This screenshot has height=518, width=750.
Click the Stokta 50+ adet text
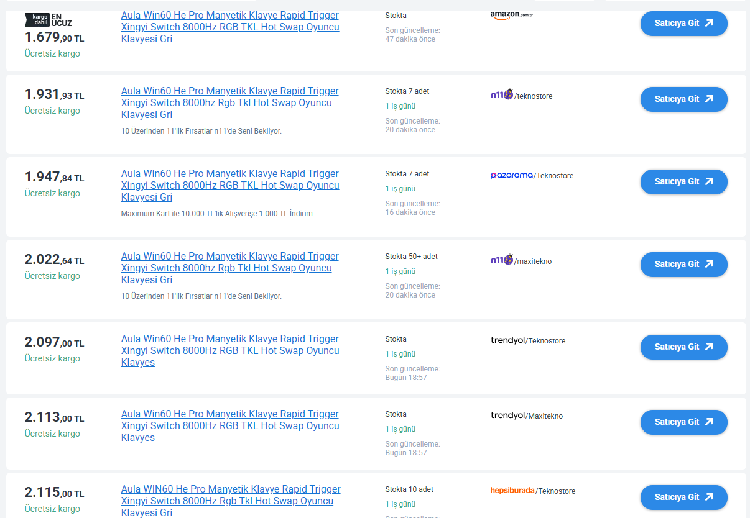point(412,257)
